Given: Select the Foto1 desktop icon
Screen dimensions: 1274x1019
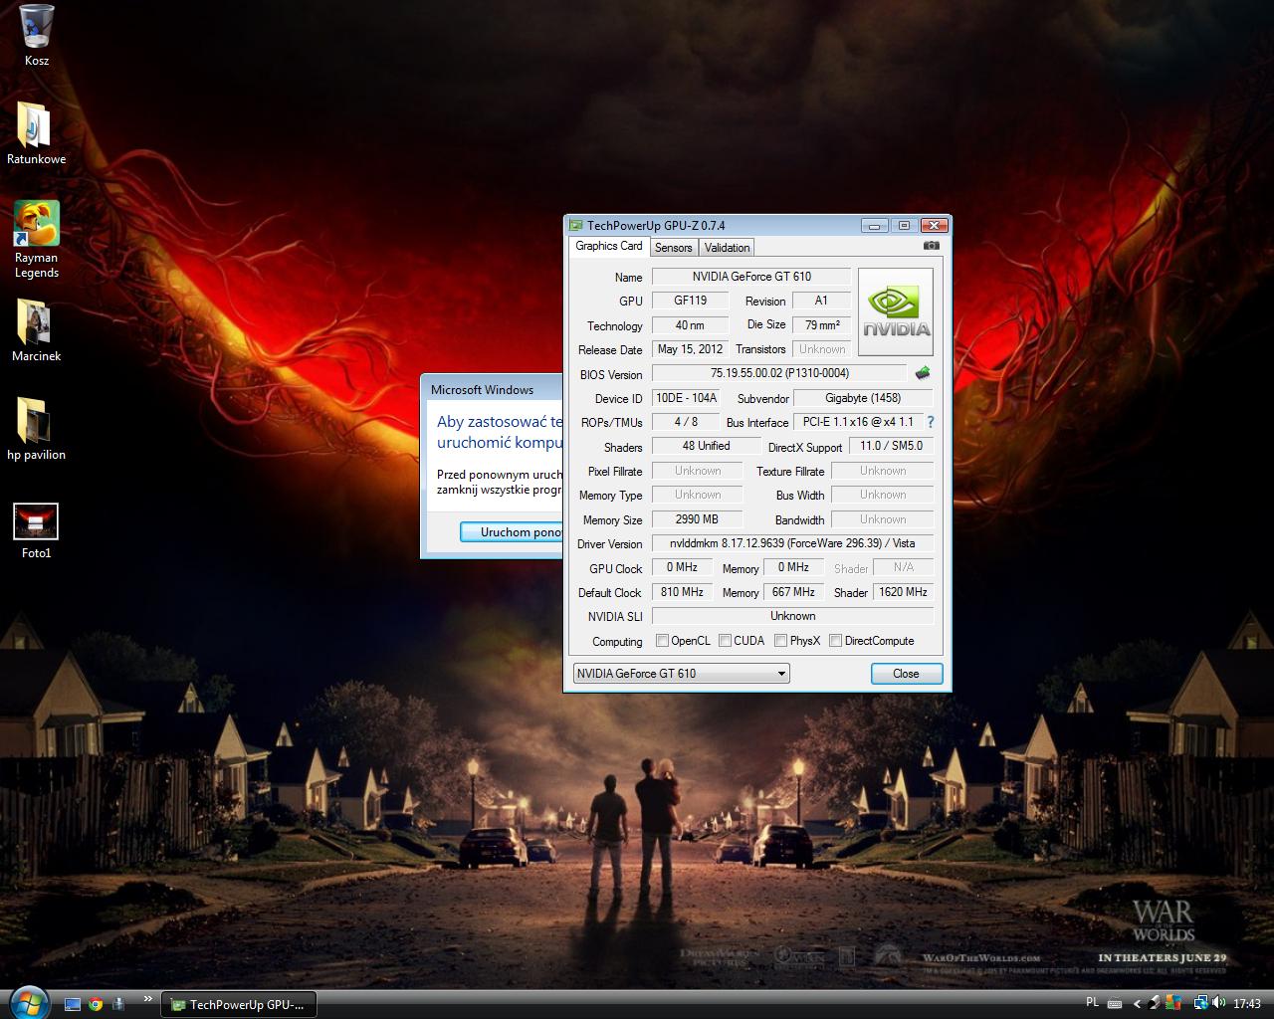Looking at the screenshot, I should click(x=37, y=530).
